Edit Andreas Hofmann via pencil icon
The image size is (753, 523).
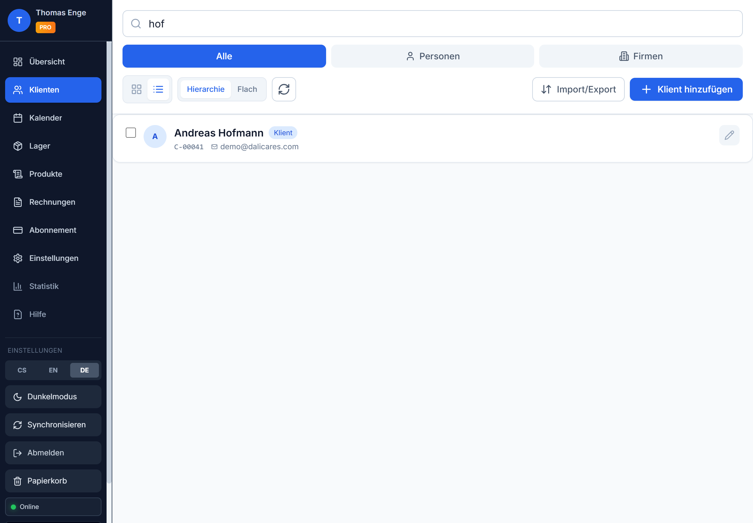click(x=729, y=135)
